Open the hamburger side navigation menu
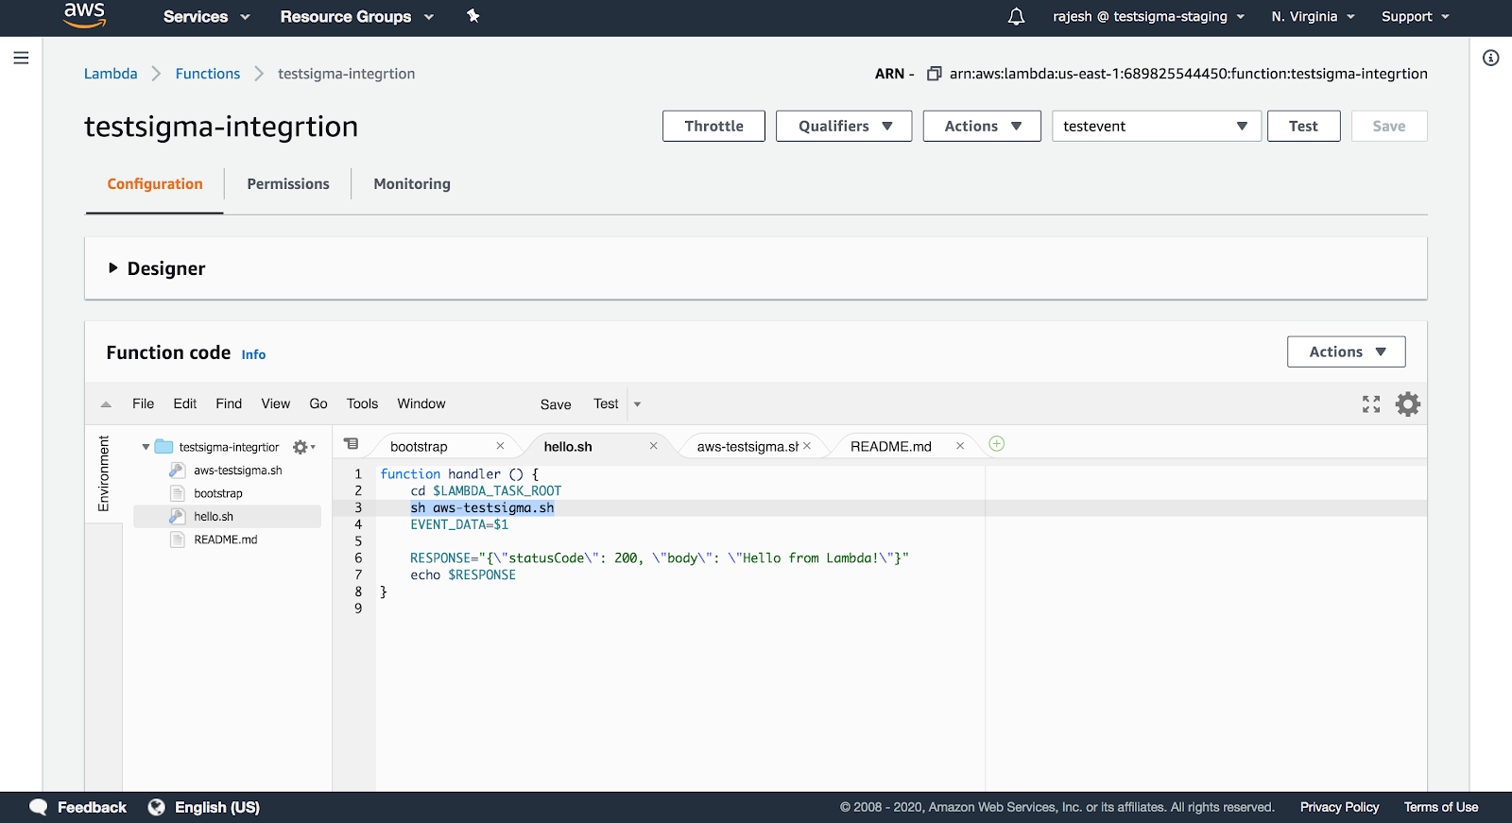 pos(21,58)
